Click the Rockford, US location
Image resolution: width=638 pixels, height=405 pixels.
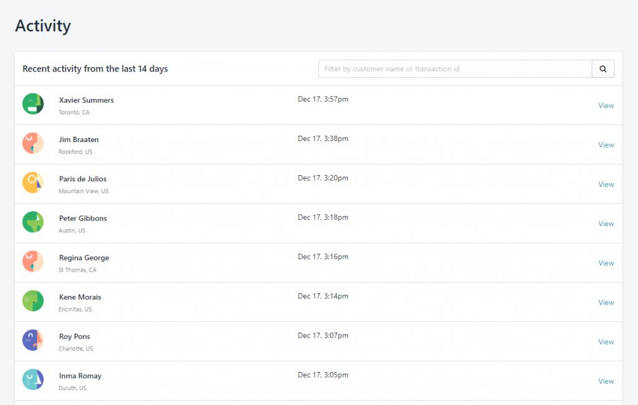coord(75,152)
